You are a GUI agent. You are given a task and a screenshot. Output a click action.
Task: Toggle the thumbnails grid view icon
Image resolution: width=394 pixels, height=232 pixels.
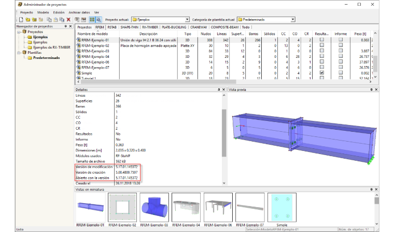[92, 20]
